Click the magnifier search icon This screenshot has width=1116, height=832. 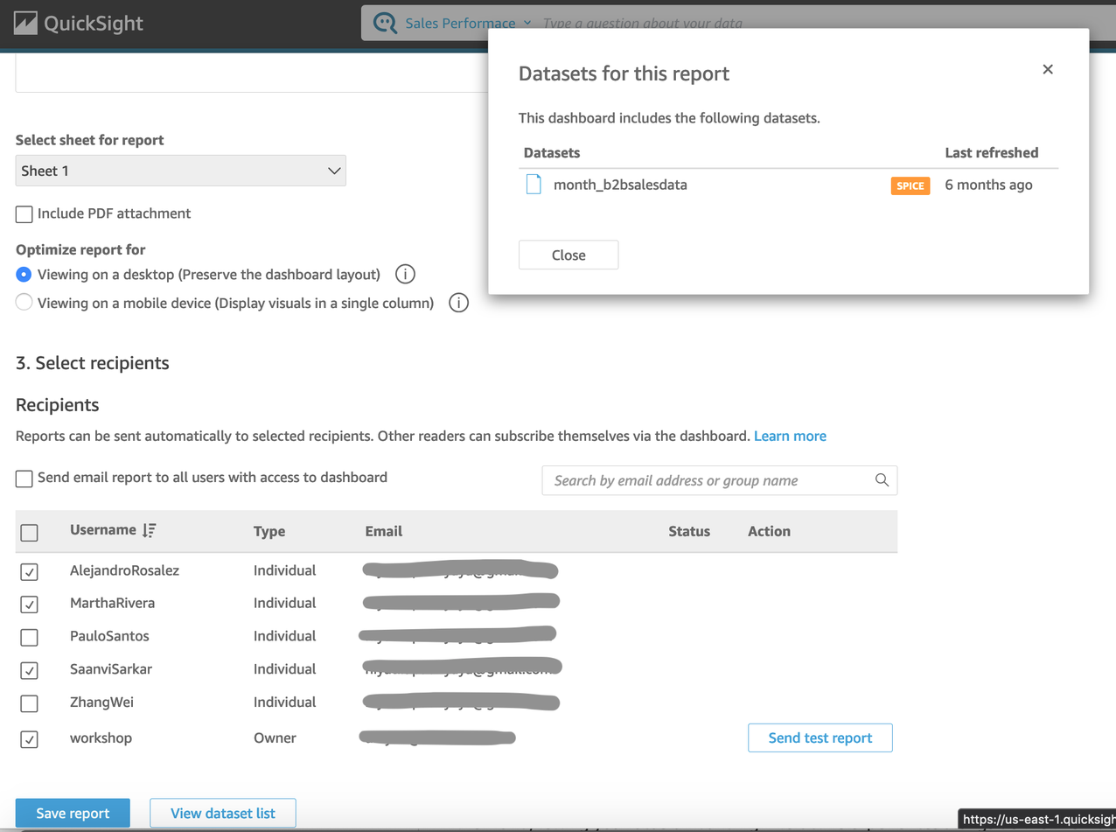(882, 479)
